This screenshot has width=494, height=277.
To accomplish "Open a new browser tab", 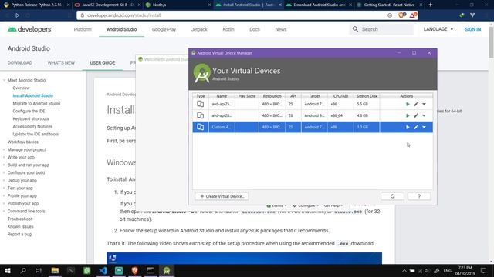I will click(x=431, y=5).
